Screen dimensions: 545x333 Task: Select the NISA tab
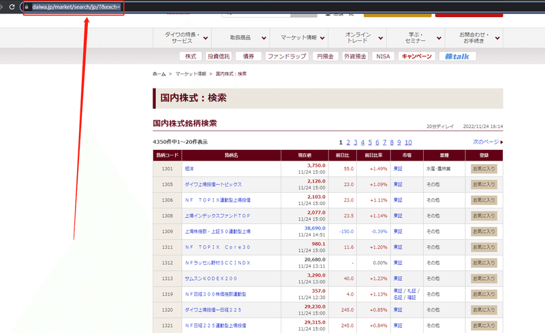(x=383, y=57)
